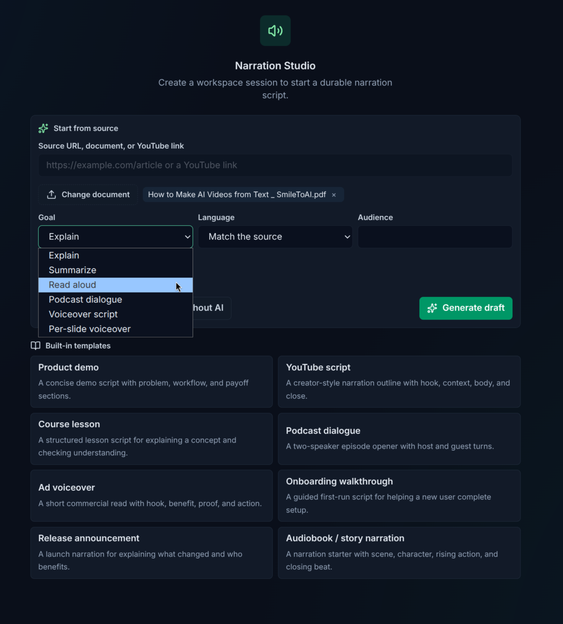Focus the Source URL input field
563x624 pixels.
(275, 165)
